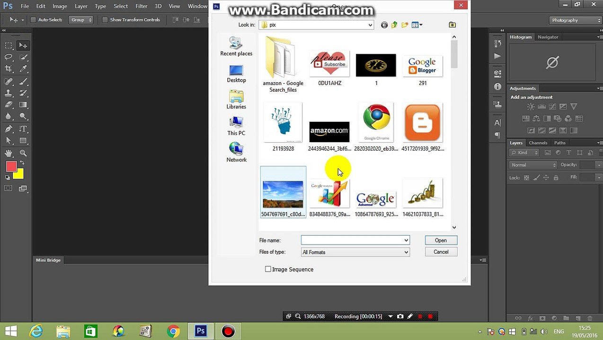Screen dimensions: 603x340
Task: Switch to the Navigator tab
Action: tap(548, 37)
